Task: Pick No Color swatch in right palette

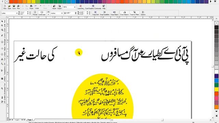Action: coord(217,23)
